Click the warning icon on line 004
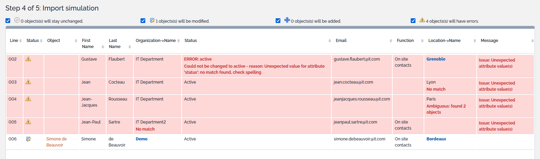This screenshot has width=540, height=159. (x=28, y=99)
